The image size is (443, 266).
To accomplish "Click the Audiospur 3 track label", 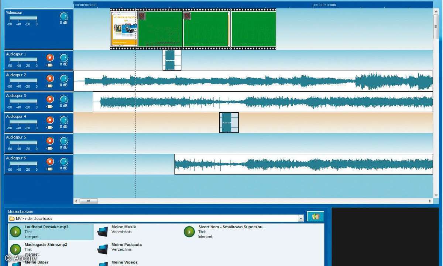I will (16, 96).
